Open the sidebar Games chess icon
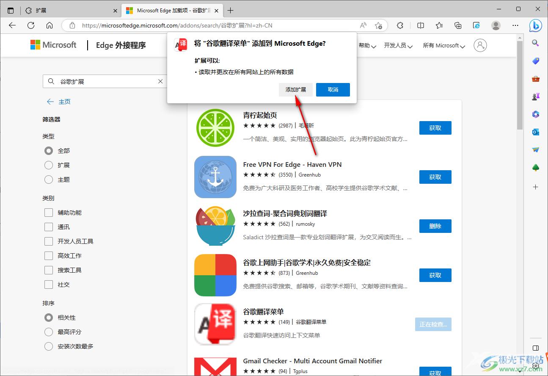The image size is (548, 376). pyautogui.click(x=535, y=97)
